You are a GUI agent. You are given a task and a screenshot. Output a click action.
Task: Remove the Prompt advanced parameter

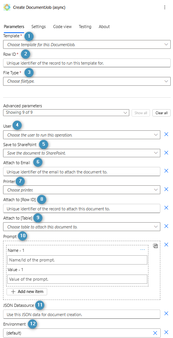[x=166, y=245]
